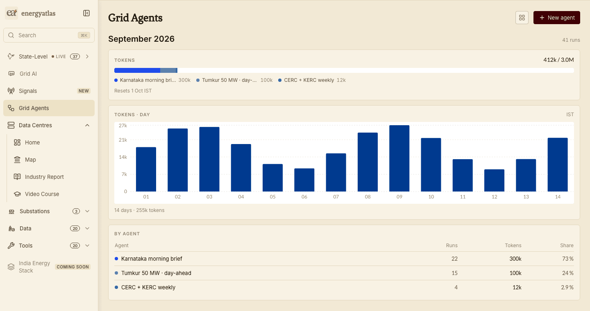Open CERC + KERC weekly agent row

click(344, 287)
